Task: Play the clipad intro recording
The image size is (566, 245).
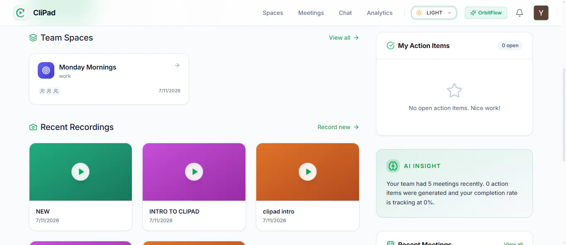Action: point(308,172)
